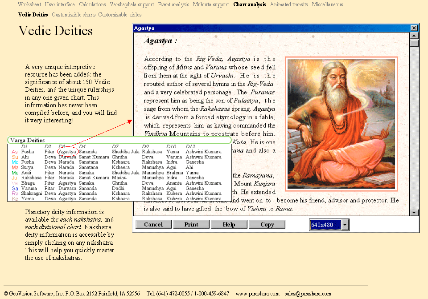This screenshot has width=428, height=299.
Task: Click Shakragni in the Ra row
Action: point(31,194)
